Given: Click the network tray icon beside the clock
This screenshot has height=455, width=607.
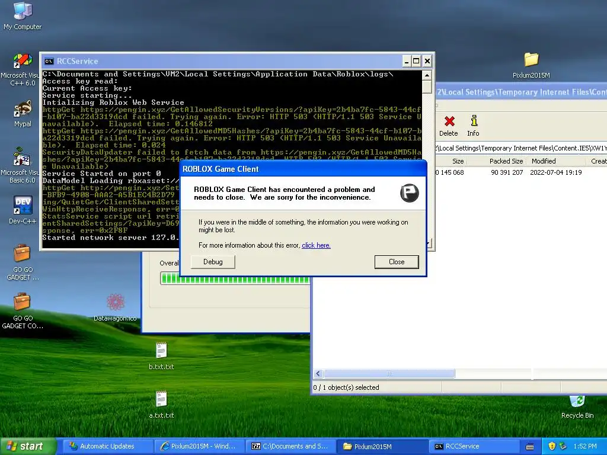Looking at the screenshot, I should (563, 446).
